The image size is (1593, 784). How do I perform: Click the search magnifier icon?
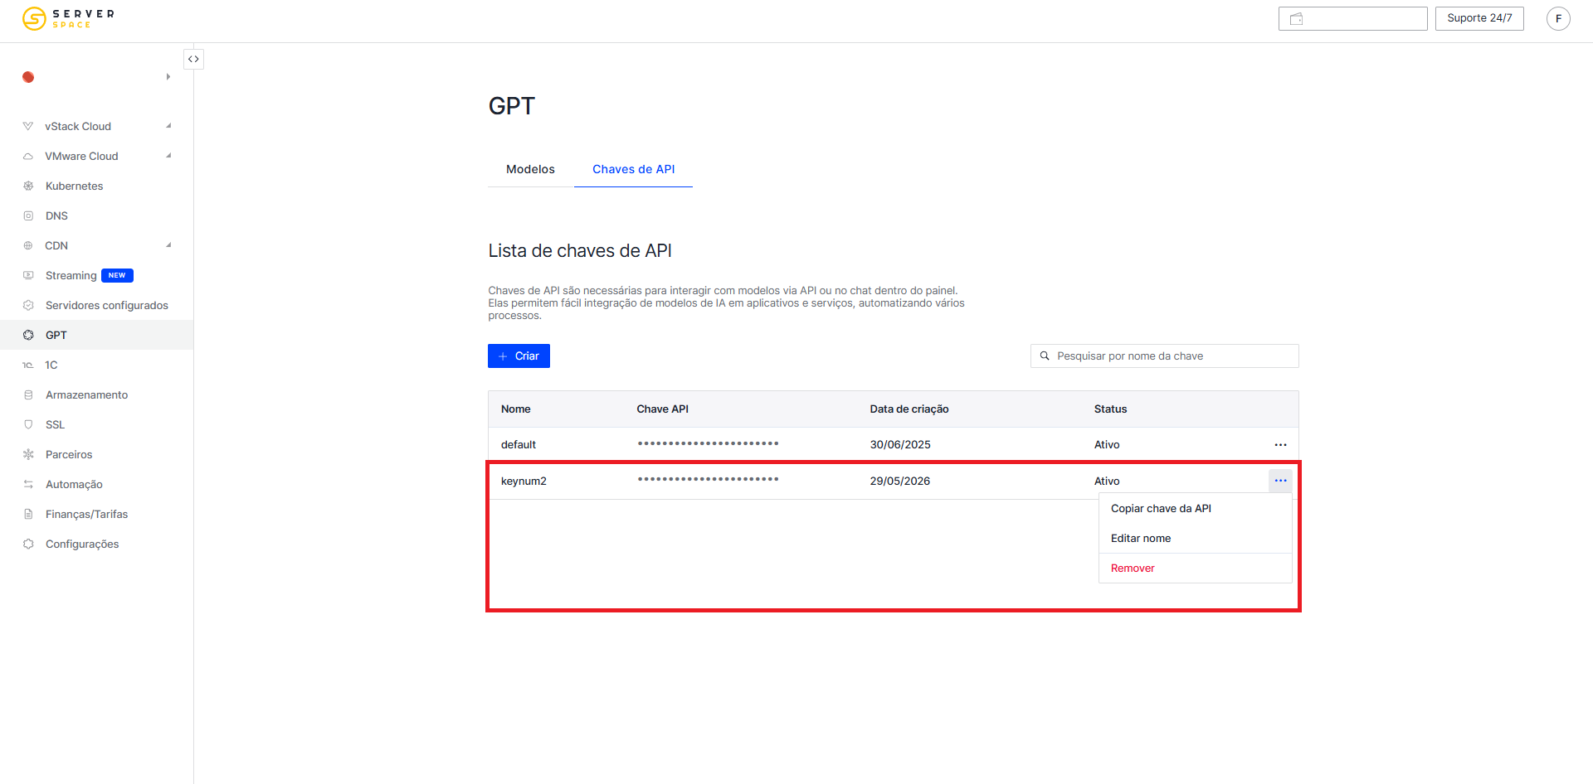(1045, 356)
